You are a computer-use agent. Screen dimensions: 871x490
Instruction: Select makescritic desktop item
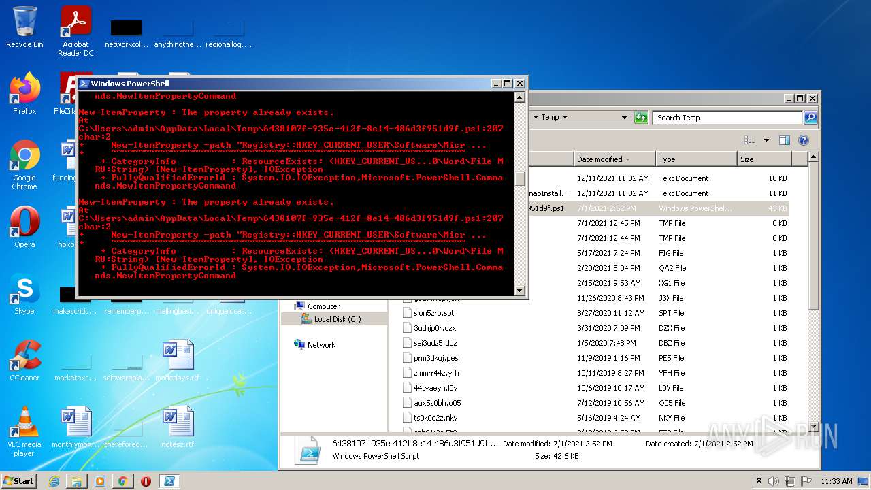(x=75, y=299)
